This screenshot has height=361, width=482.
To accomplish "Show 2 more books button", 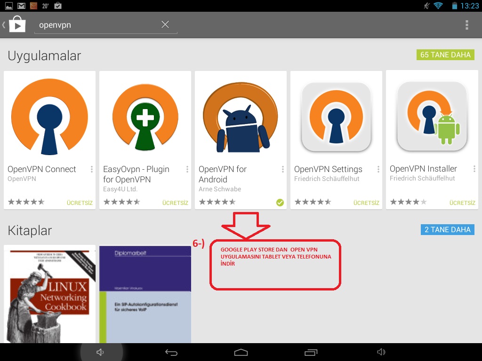I will pos(448,229).
